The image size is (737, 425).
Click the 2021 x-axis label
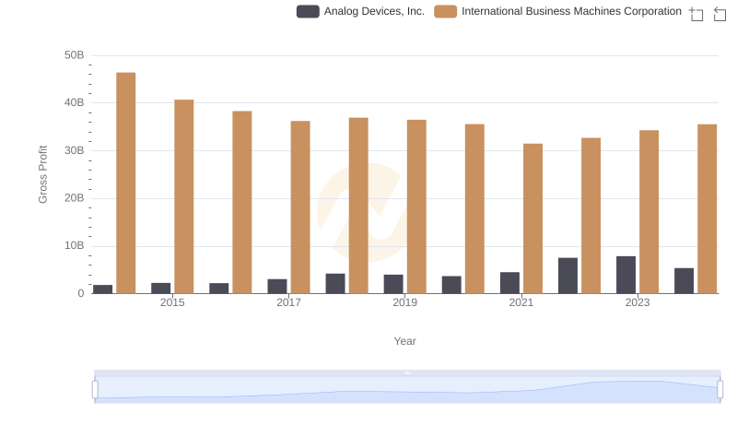click(x=521, y=302)
